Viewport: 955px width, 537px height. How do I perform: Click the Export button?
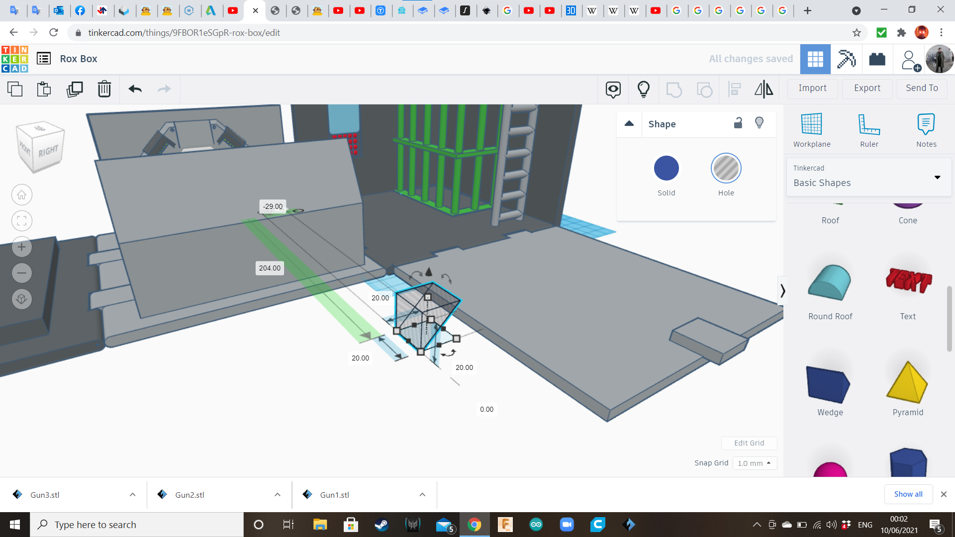[867, 88]
